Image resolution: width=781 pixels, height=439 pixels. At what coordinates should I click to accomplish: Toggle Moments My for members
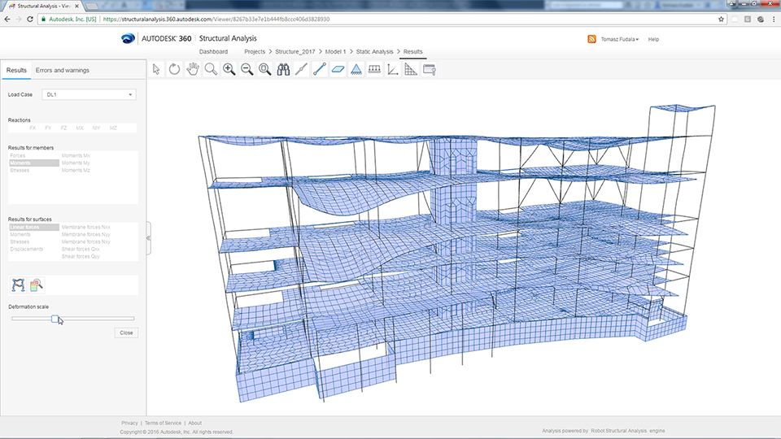76,163
